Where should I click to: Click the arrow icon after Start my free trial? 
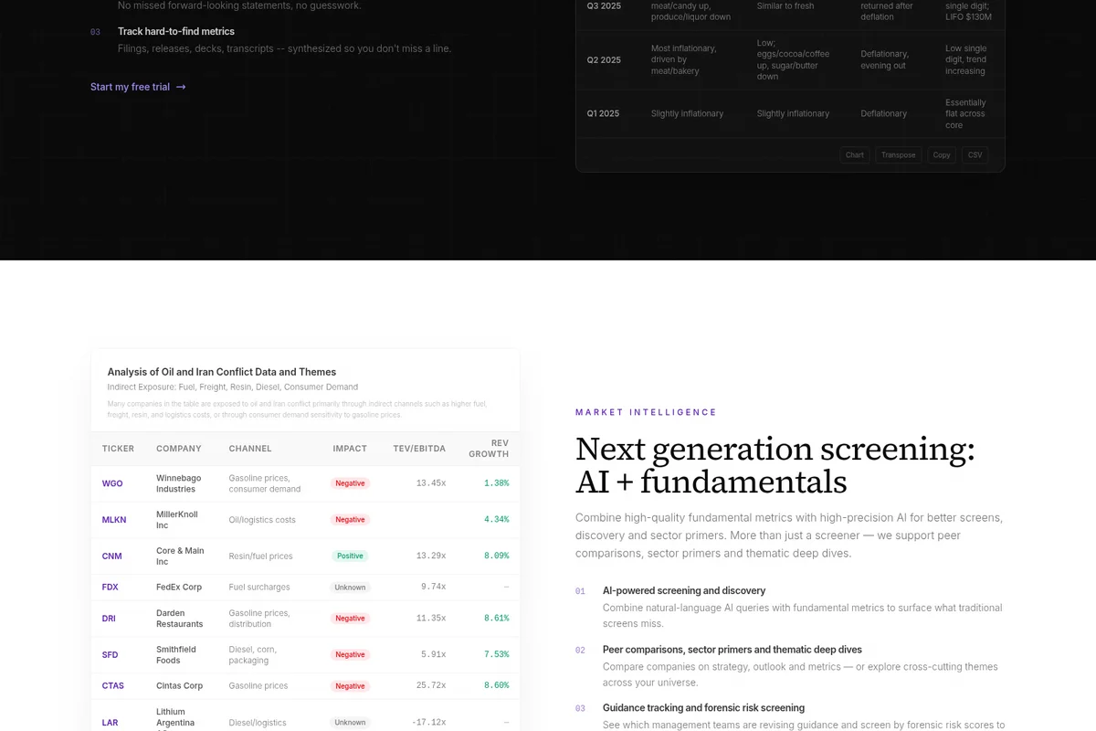180,86
